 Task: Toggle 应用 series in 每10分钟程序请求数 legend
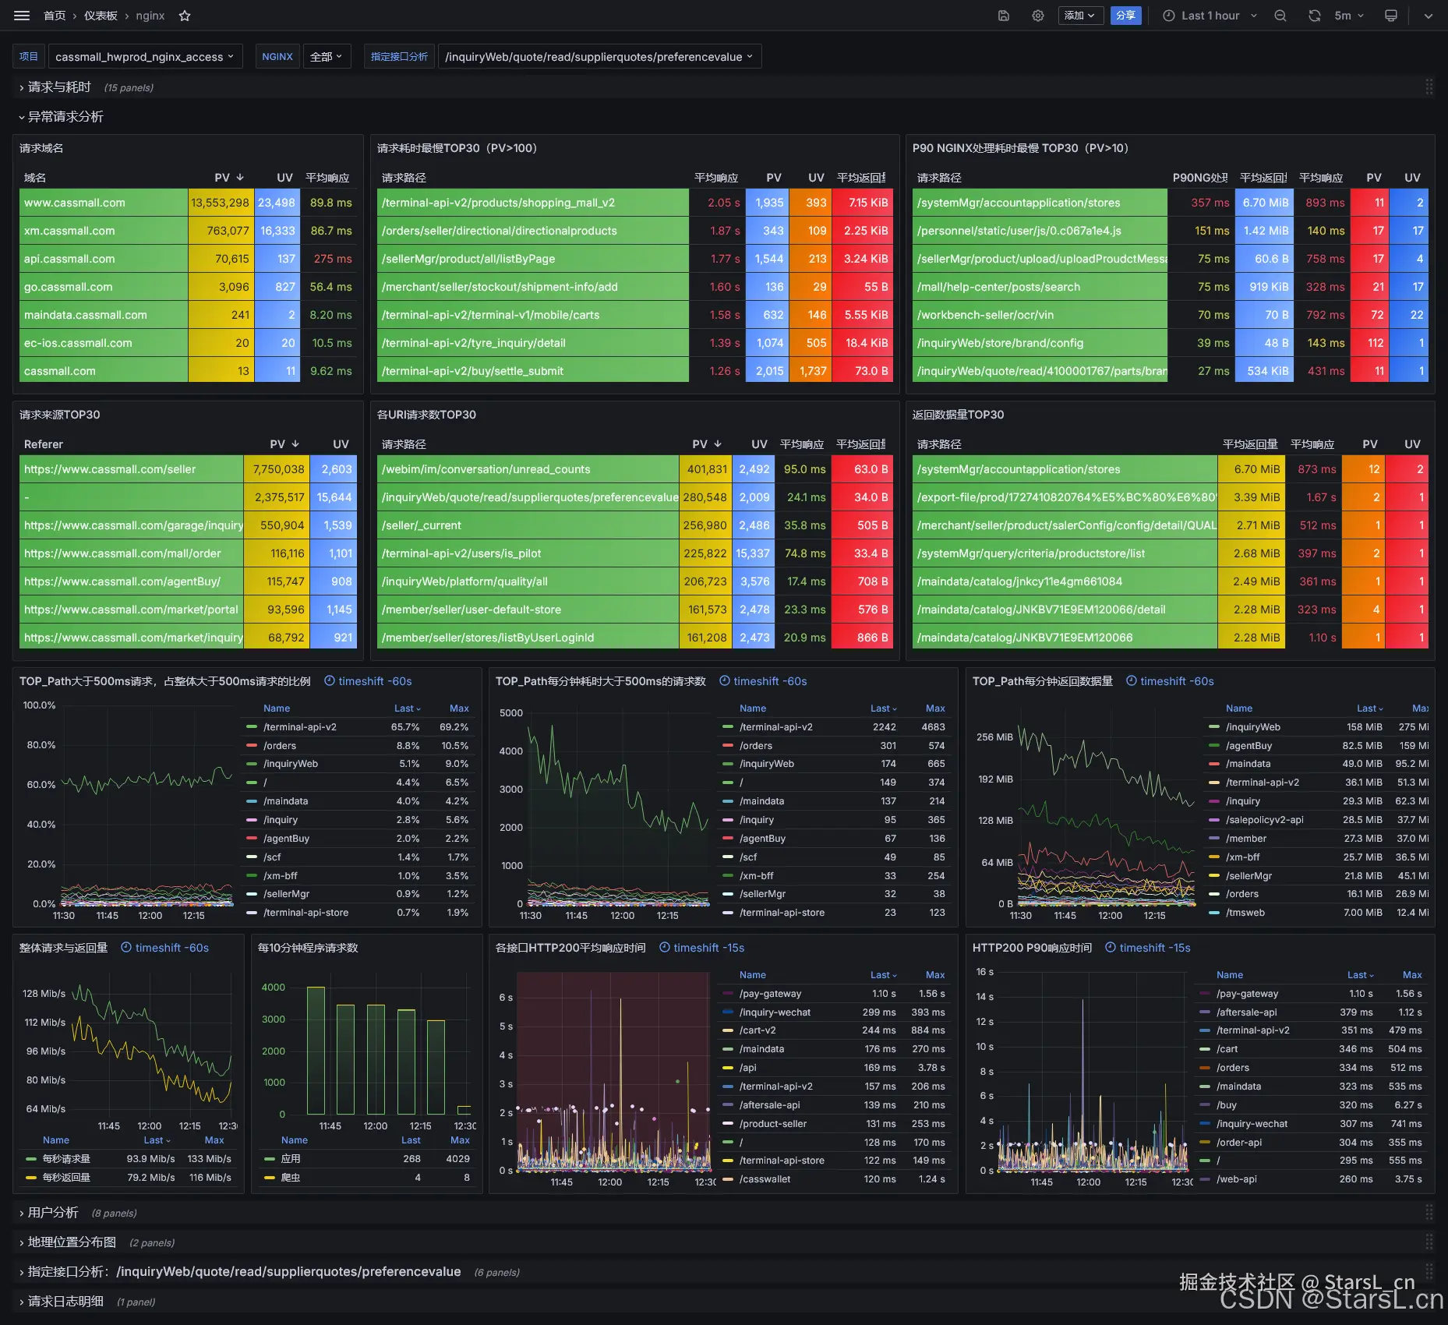291,1159
